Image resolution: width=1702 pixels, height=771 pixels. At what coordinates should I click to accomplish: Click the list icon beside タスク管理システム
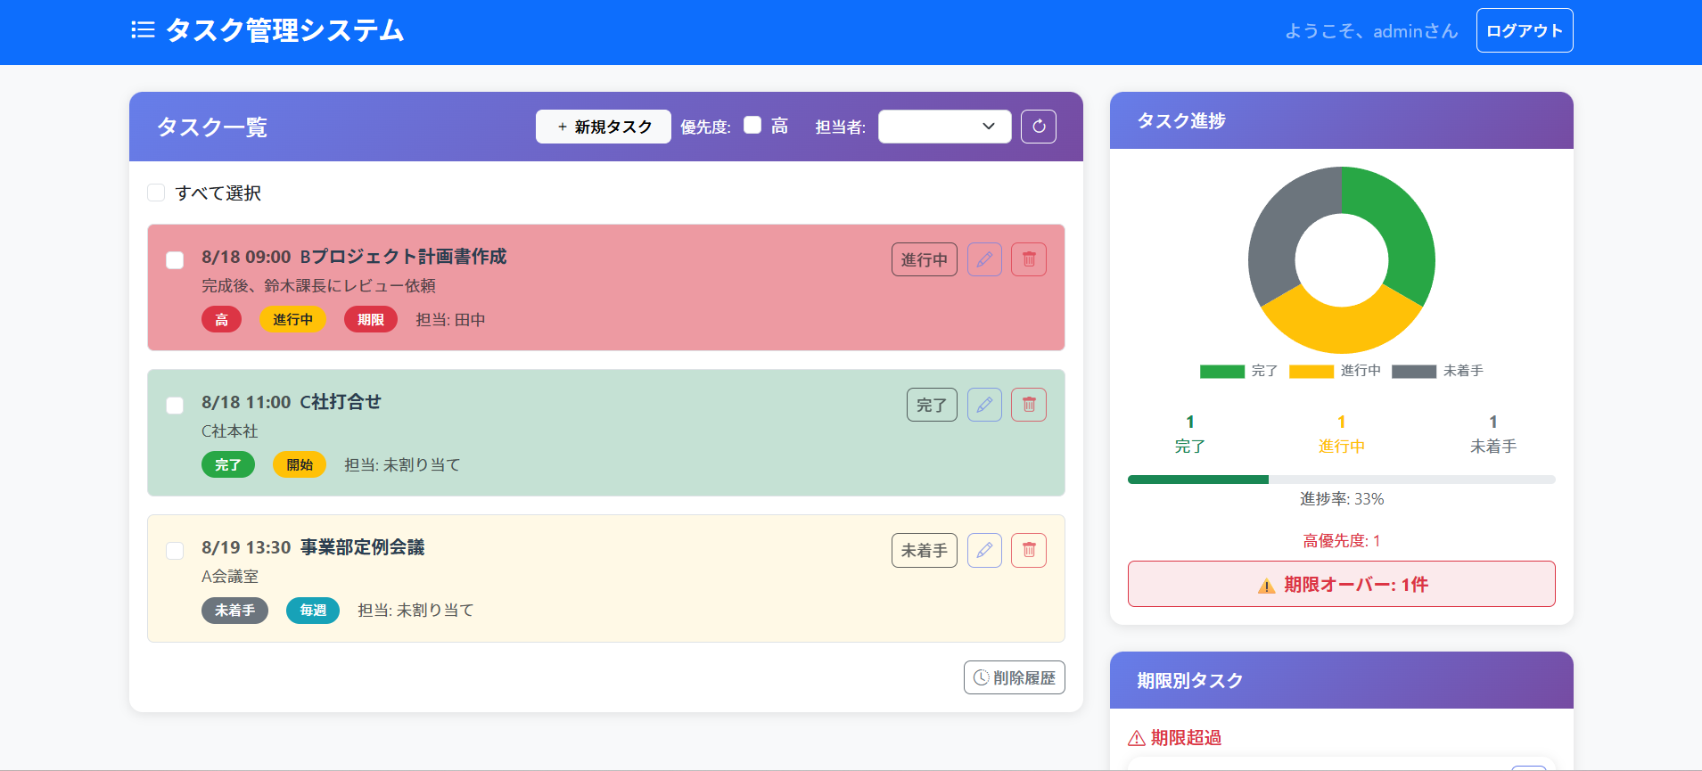(143, 30)
